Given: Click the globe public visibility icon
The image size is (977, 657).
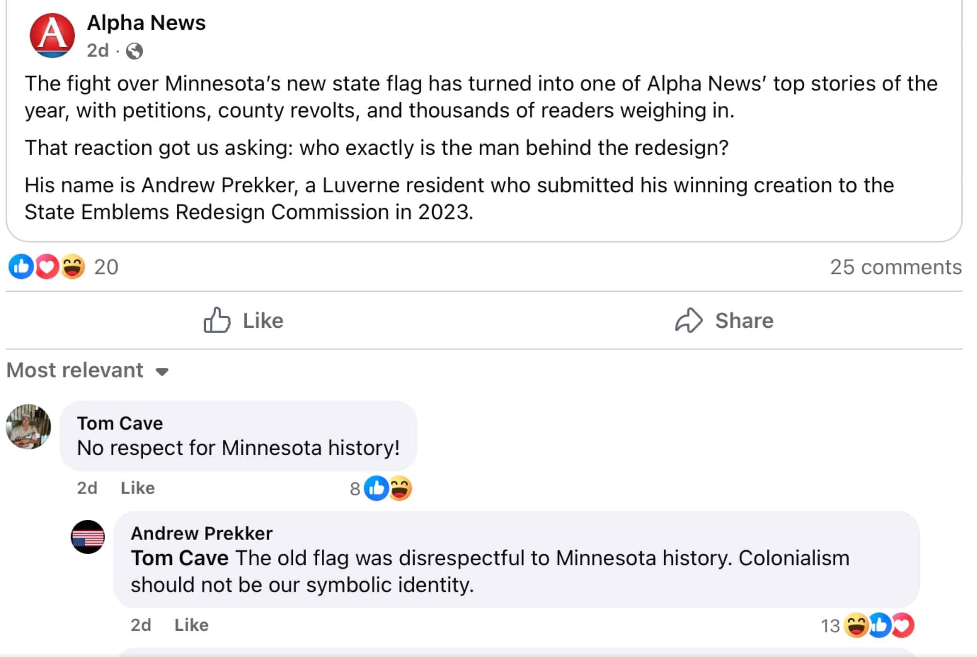Looking at the screenshot, I should tap(134, 51).
